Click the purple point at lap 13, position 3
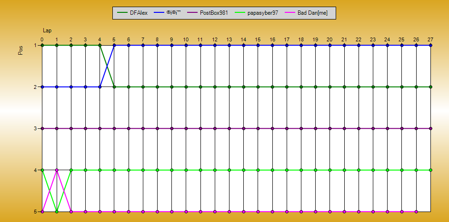 click(x=229, y=128)
